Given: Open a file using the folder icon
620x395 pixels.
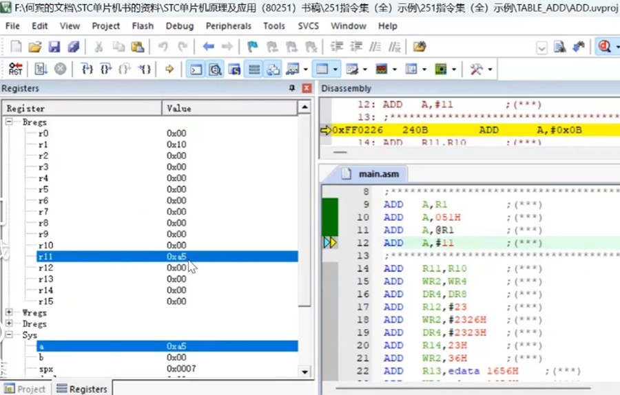Looking at the screenshot, I should (35, 47).
